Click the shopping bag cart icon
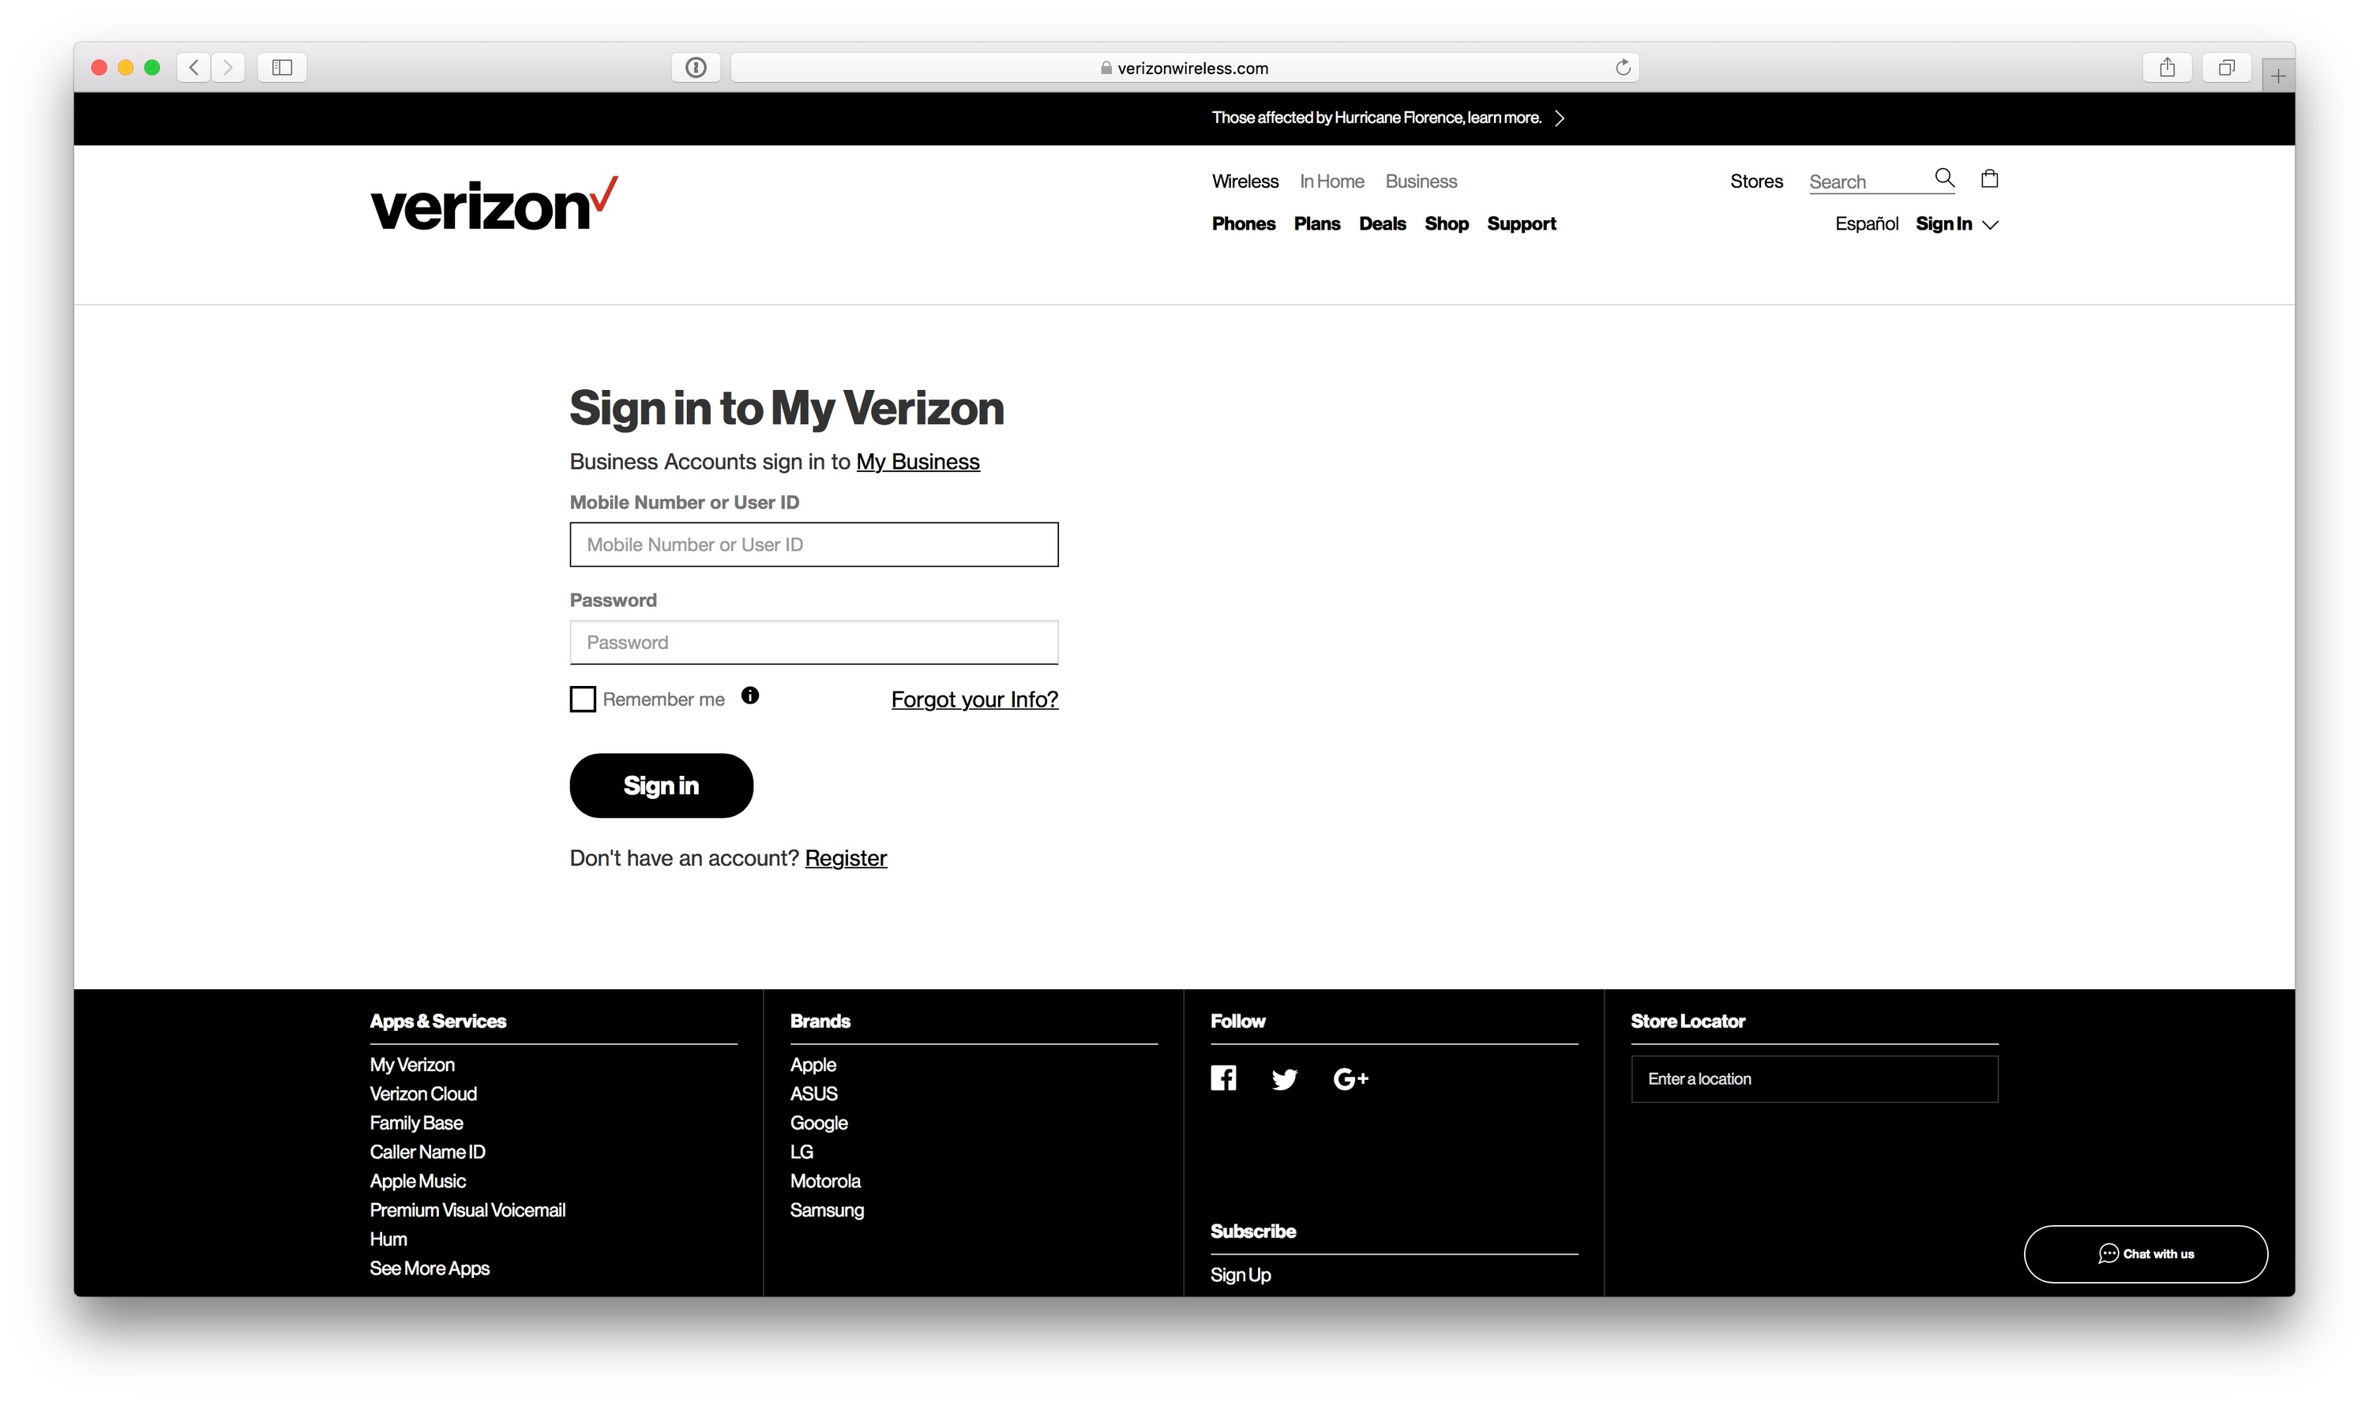 [1988, 178]
